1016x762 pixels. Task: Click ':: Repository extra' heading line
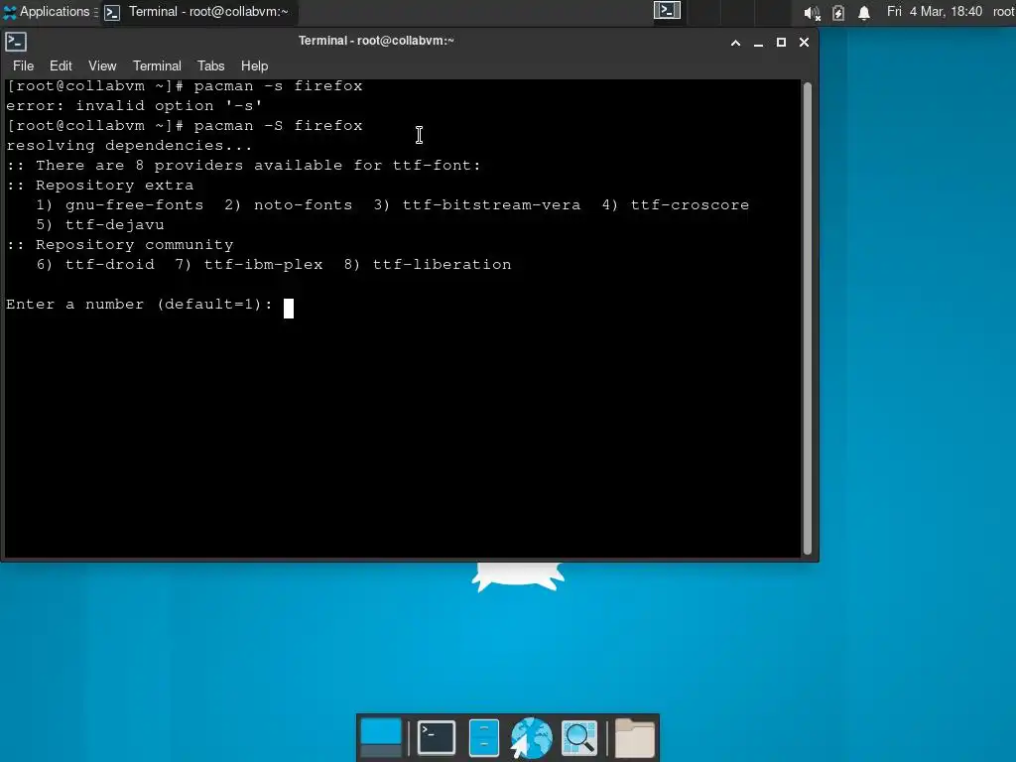point(100,186)
